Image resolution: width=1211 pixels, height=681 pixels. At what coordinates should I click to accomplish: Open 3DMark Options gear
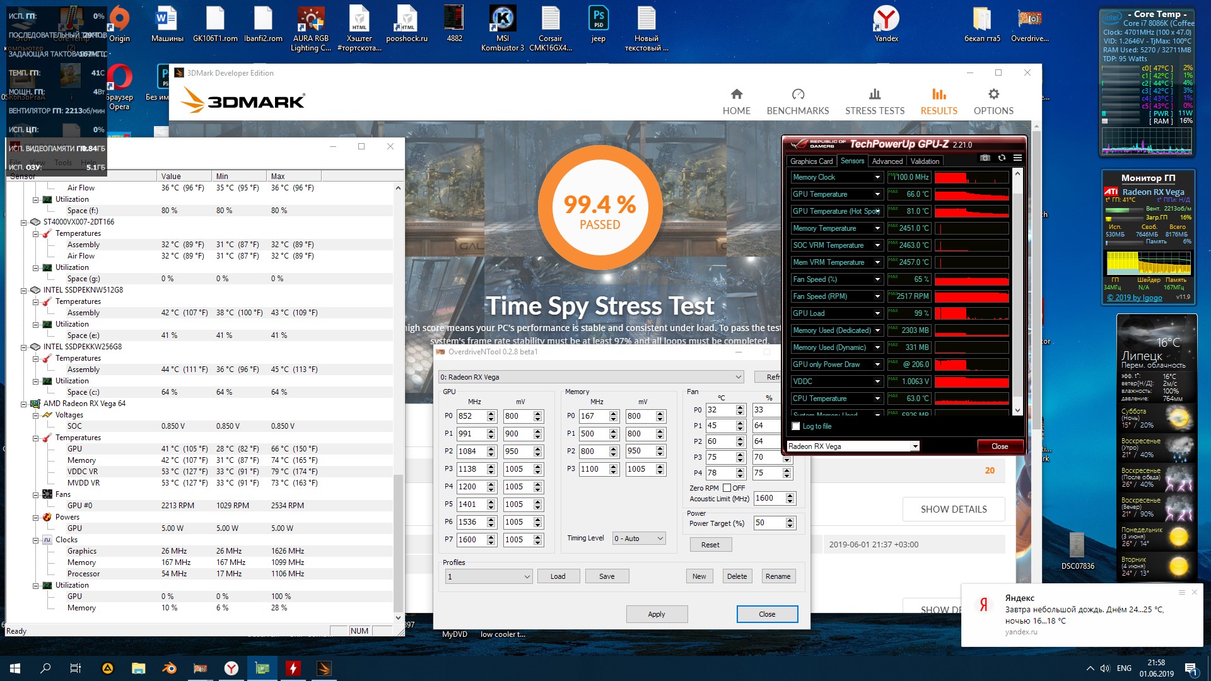(x=993, y=95)
